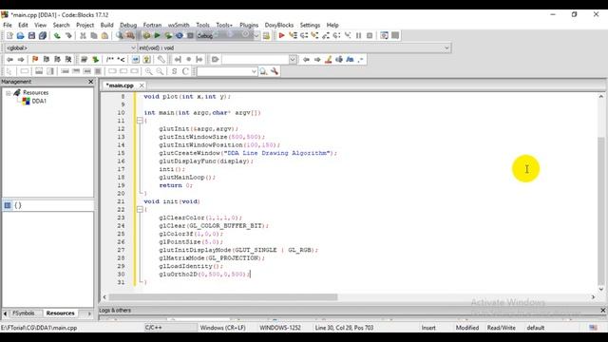Click the Copy icon
Screen dimensions: 608x342
point(93,36)
